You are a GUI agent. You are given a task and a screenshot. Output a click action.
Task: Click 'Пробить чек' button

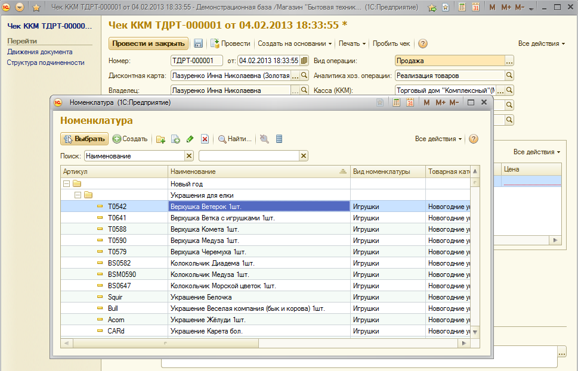coord(391,43)
